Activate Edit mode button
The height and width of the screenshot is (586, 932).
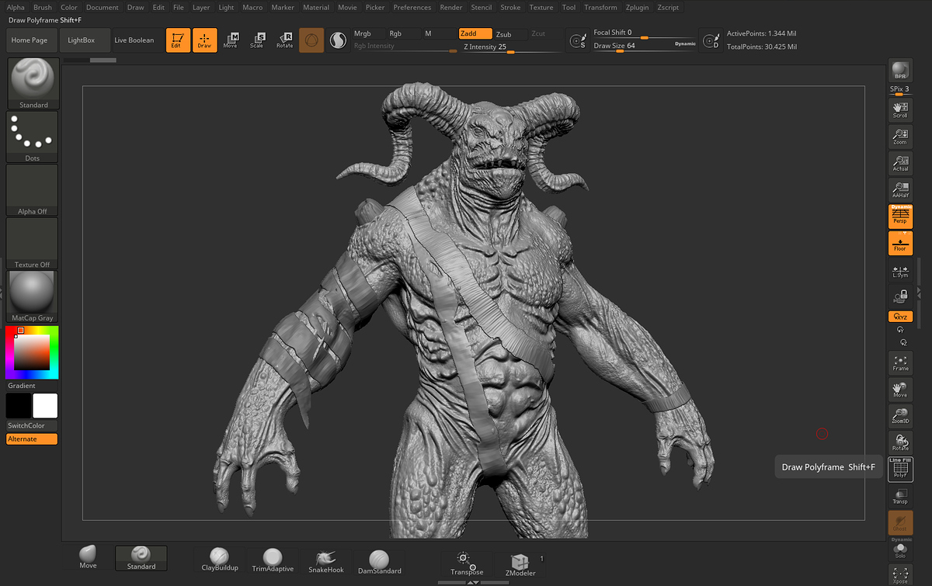coord(178,40)
